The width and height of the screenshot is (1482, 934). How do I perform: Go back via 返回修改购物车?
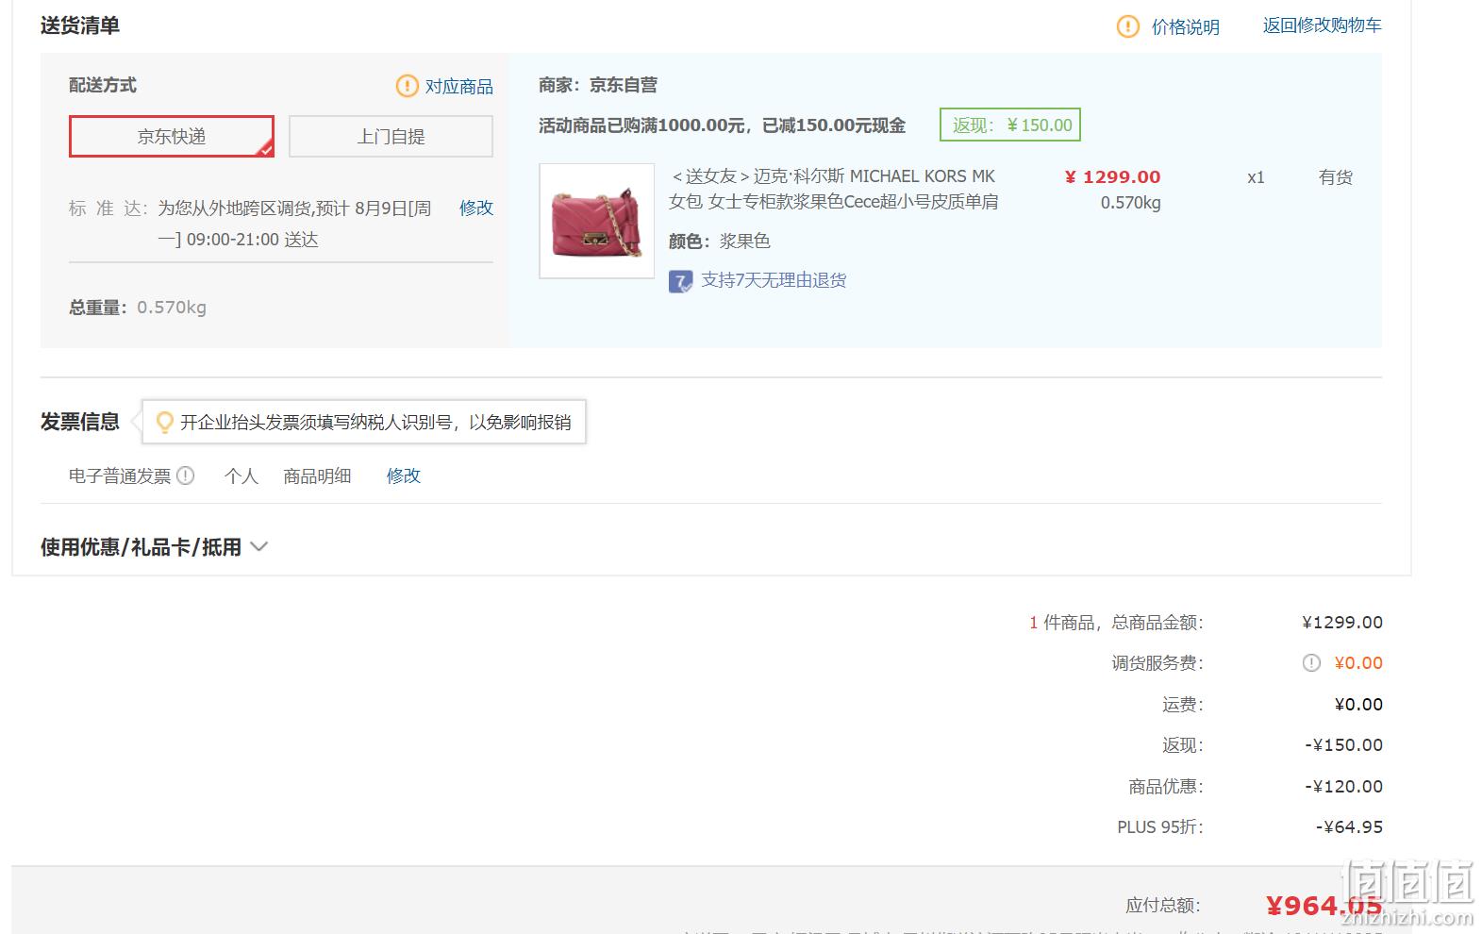click(1322, 25)
